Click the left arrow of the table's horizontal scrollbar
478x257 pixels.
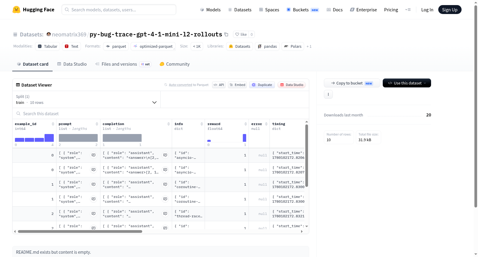tap(15, 231)
